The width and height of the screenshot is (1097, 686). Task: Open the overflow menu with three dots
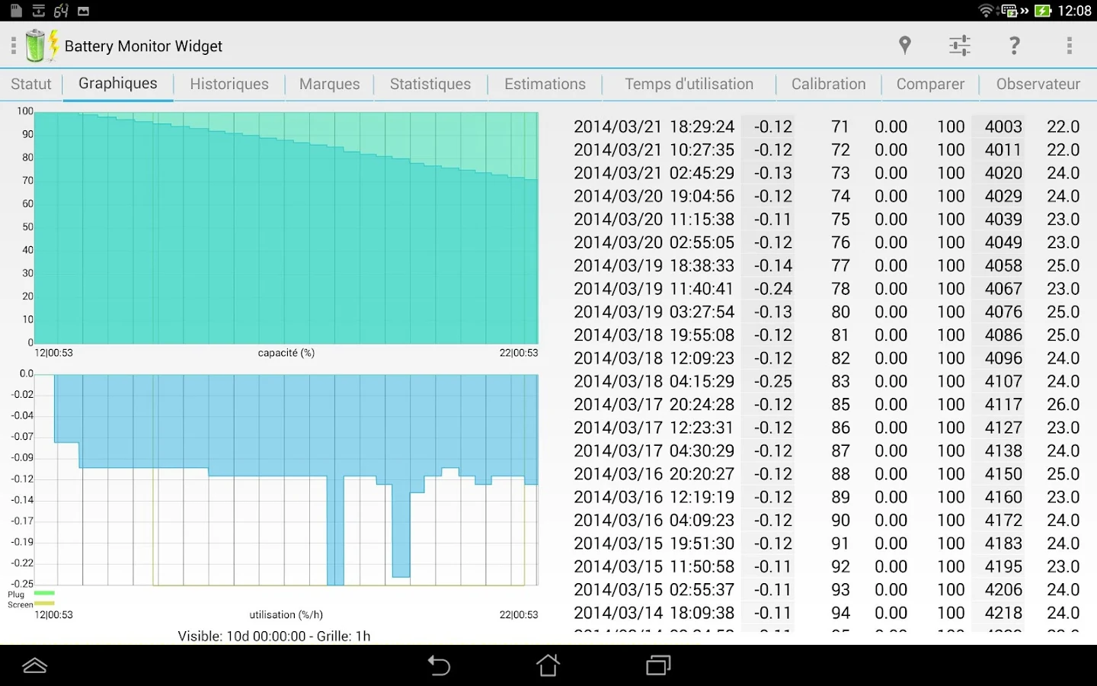pos(1070,45)
